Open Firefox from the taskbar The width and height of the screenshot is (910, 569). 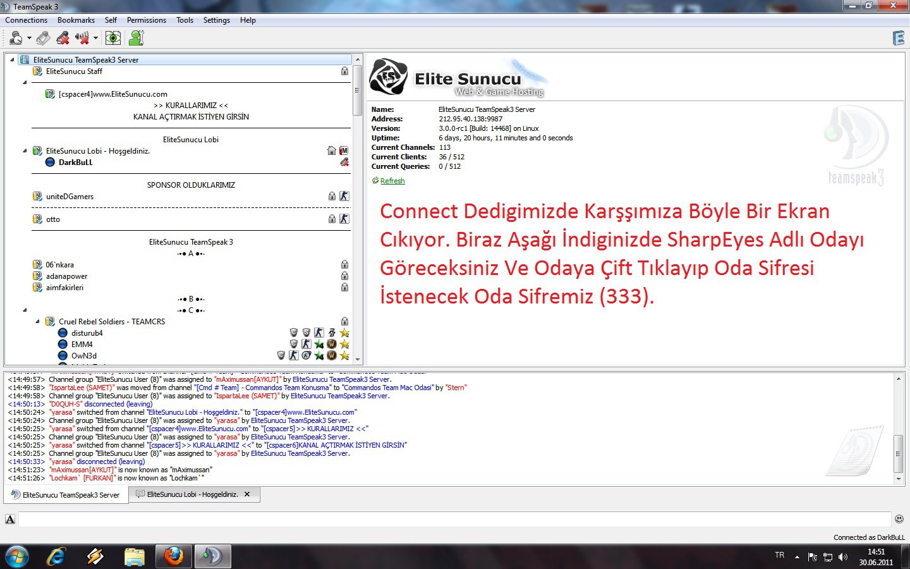click(173, 556)
